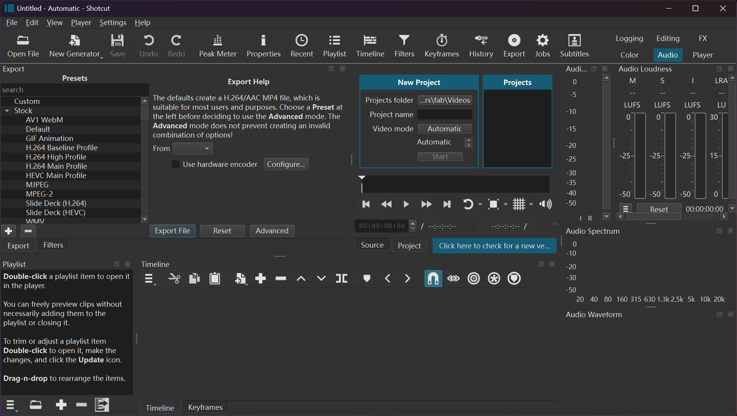737x416 pixels.
Task: Open the From preset dropdown
Action: (192, 149)
